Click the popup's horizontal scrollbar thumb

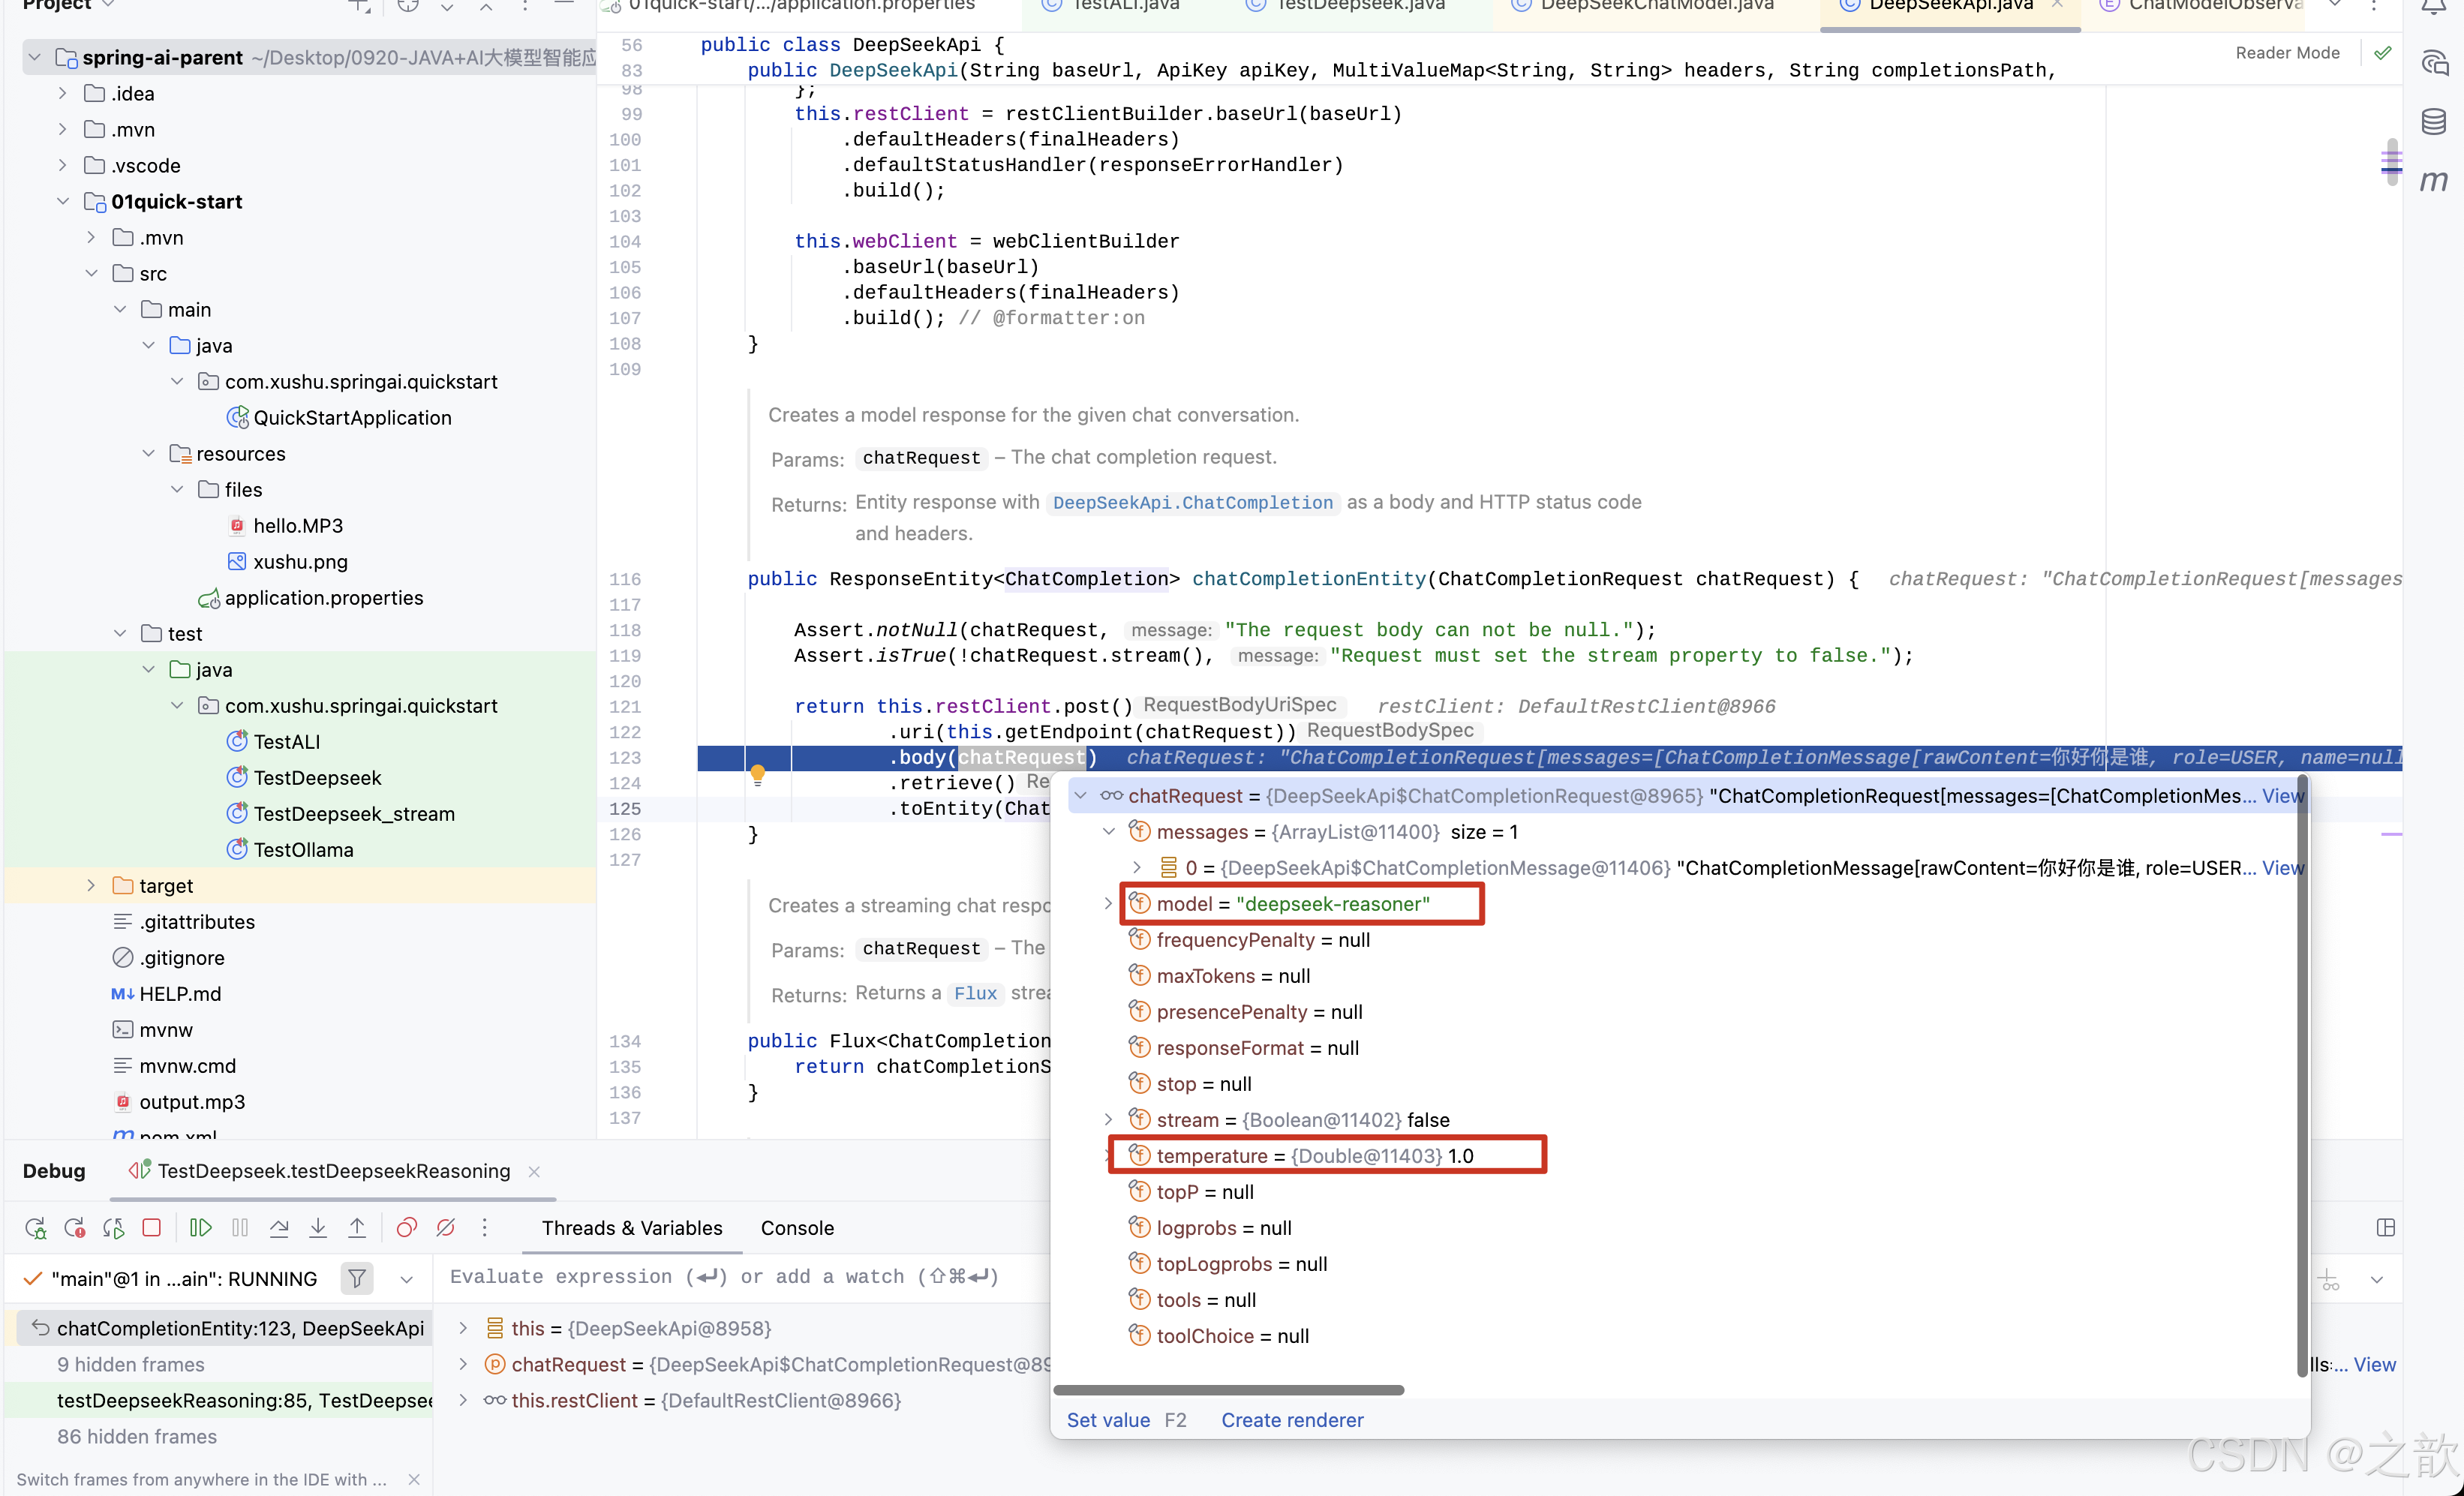(1228, 1390)
